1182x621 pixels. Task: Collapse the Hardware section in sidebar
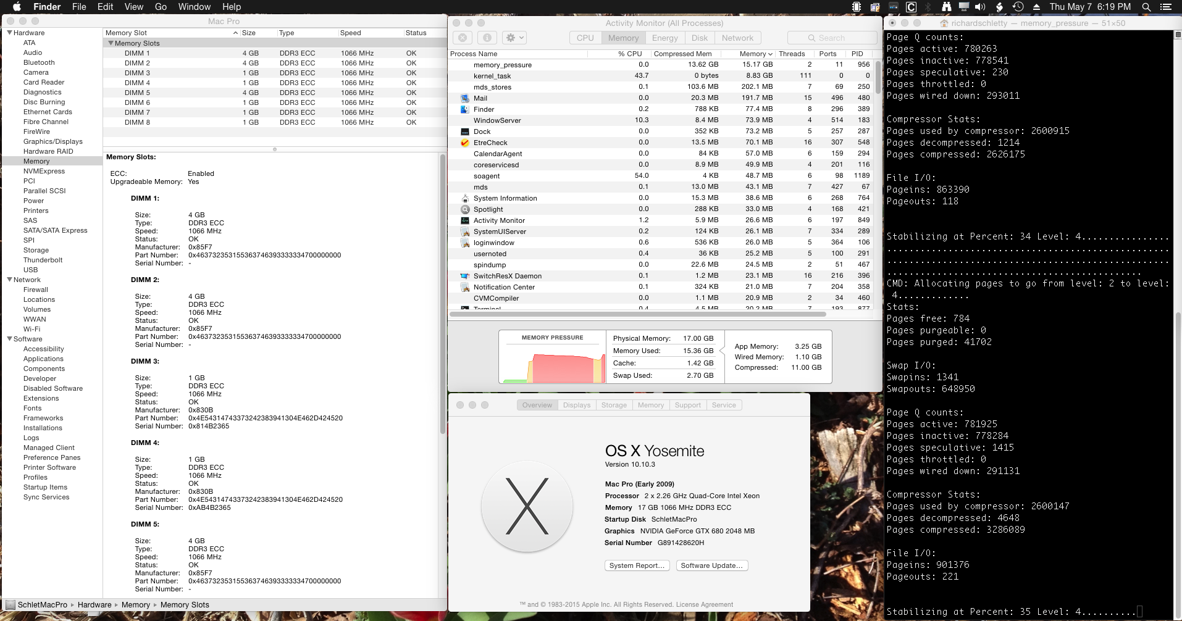tap(9, 33)
